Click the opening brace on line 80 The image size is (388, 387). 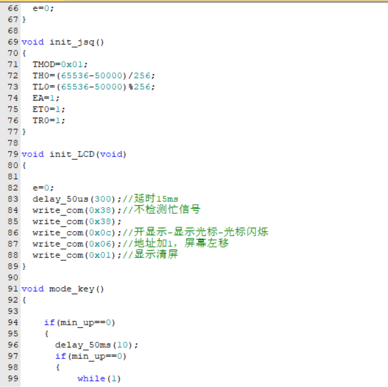click(x=24, y=165)
